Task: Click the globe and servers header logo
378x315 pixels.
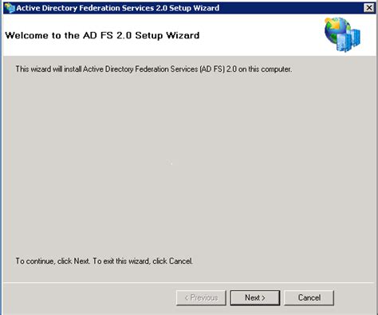Action: pos(342,34)
